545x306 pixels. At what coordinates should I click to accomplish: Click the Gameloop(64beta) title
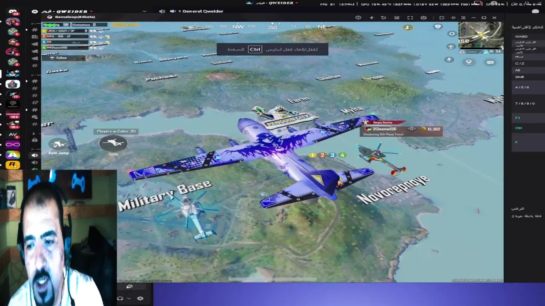[75, 17]
